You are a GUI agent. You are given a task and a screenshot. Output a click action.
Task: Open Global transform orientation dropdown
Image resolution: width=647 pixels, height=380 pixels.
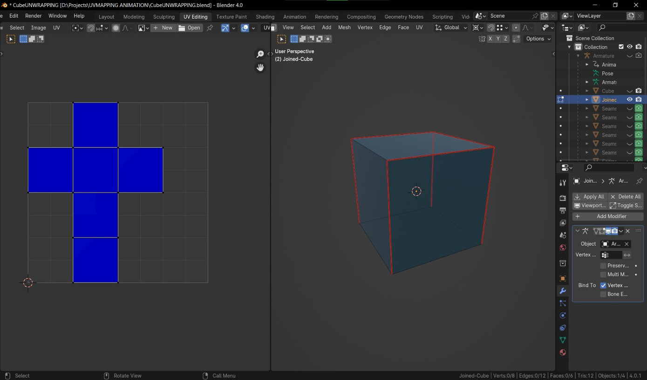[451, 28]
